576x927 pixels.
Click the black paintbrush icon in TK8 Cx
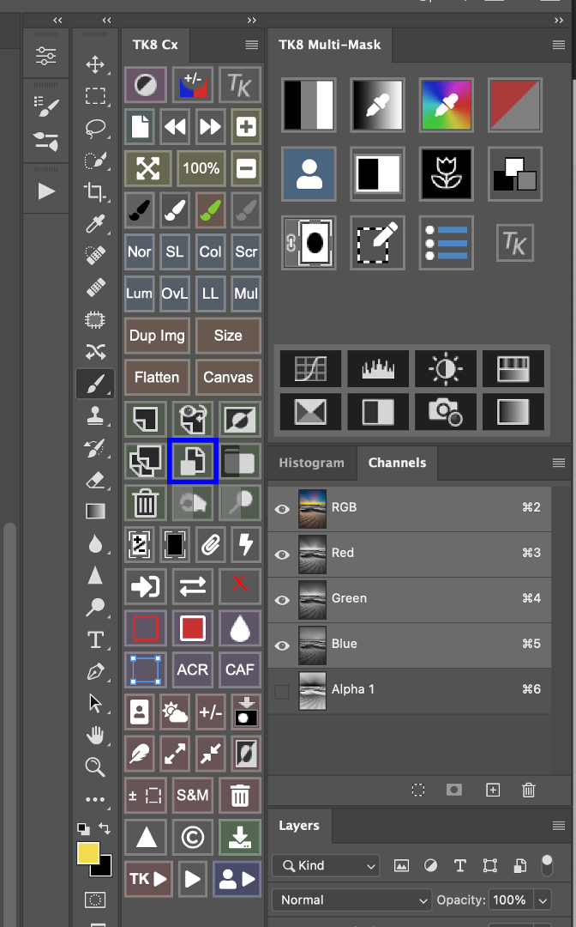pyautogui.click(x=140, y=210)
